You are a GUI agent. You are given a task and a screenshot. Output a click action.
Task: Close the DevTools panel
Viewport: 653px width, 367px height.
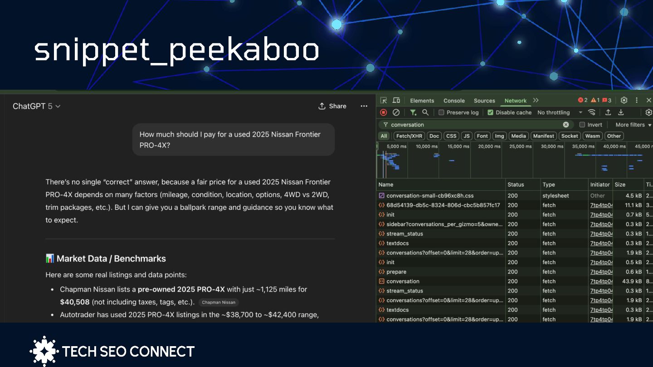coord(649,100)
